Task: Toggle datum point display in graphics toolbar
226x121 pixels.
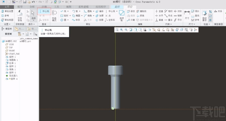Action: point(168,30)
